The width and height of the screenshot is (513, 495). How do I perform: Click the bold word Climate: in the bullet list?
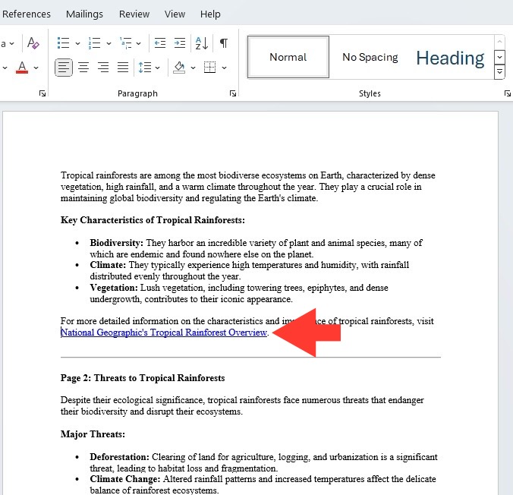tap(108, 265)
